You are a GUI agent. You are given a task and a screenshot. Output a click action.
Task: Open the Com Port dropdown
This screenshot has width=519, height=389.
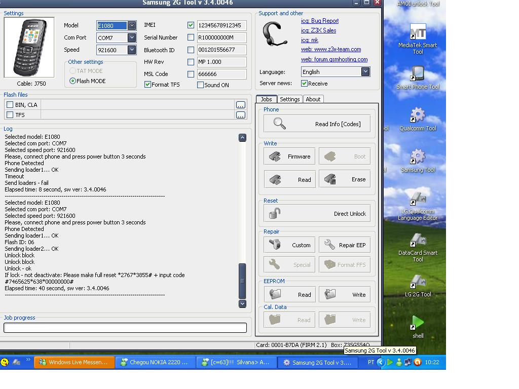[x=132, y=37]
